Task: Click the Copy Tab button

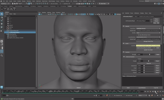Action: tap(156, 88)
